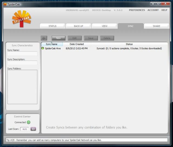The height and width of the screenshot is (147, 173).
Task: Open the VIEW tab
Action: (104, 26)
